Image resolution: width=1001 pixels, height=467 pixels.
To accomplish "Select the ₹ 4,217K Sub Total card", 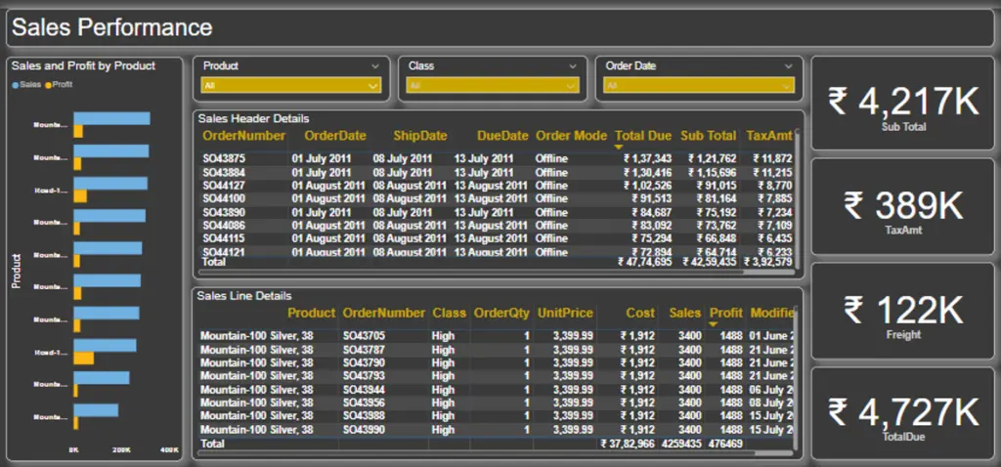I will tap(903, 104).
